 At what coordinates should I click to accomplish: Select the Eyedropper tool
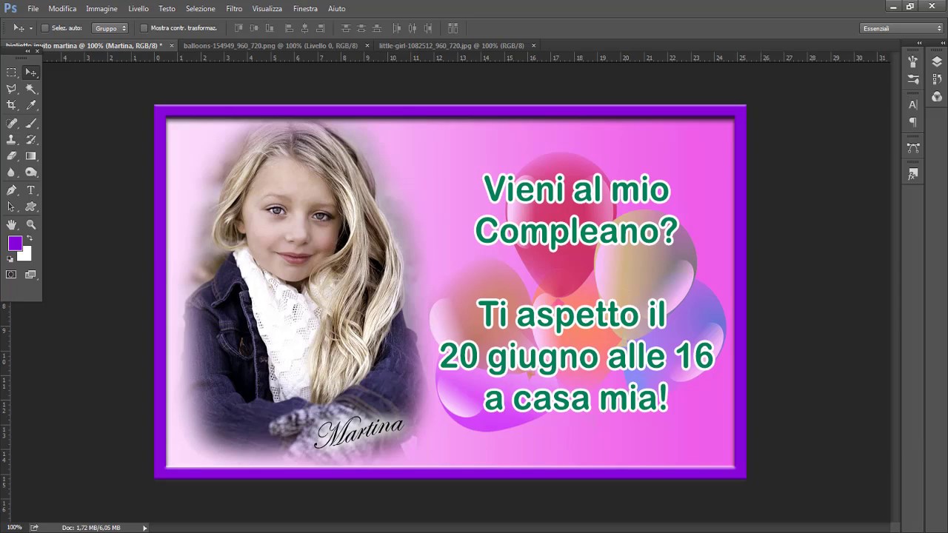(31, 105)
